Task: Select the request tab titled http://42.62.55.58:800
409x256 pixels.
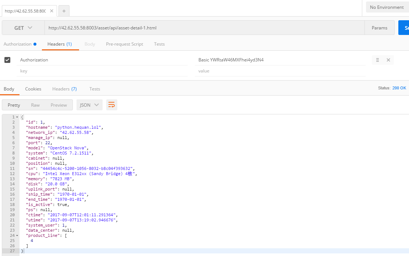Action: pyautogui.click(x=25, y=11)
